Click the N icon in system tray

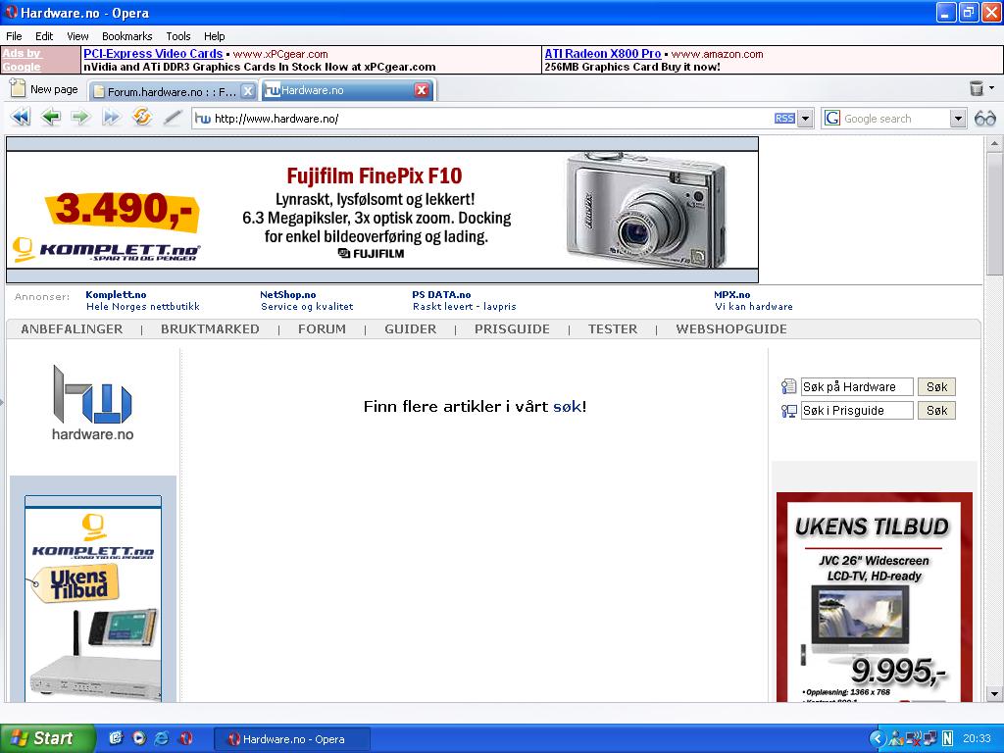click(x=948, y=738)
